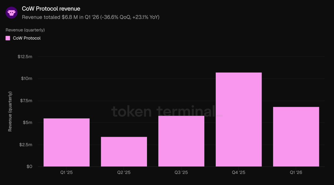Screen dimensions: 334x185
Task: Click the Q4 '25 axis label
Action: (239, 173)
